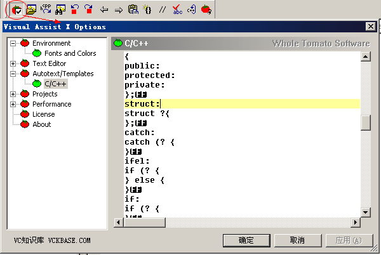Click the red tomato icon beside About

pyautogui.click(x=25, y=124)
